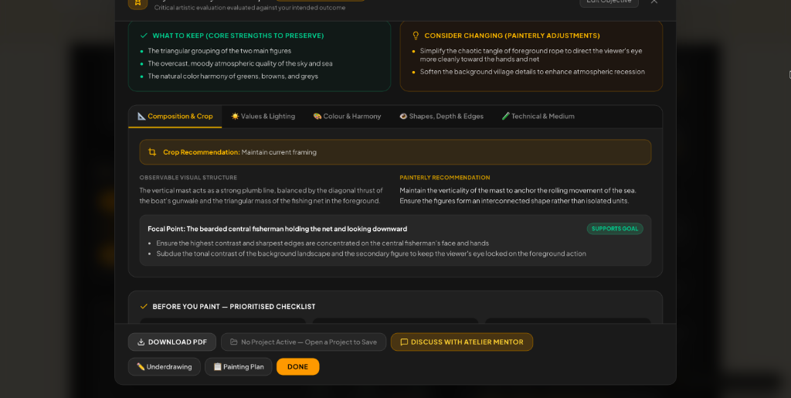Open the Composition & Crop tab

coord(175,117)
